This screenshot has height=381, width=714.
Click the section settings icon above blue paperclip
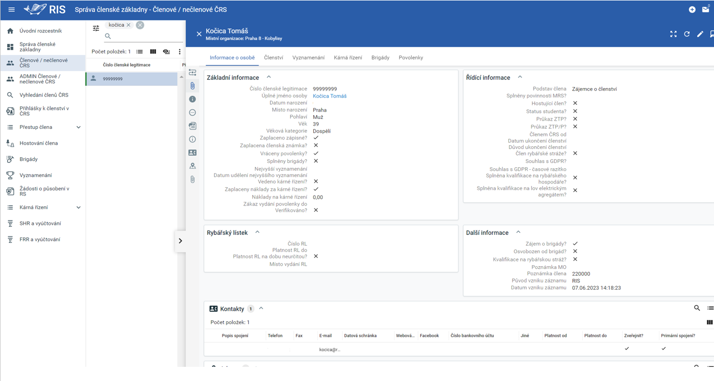(x=193, y=72)
